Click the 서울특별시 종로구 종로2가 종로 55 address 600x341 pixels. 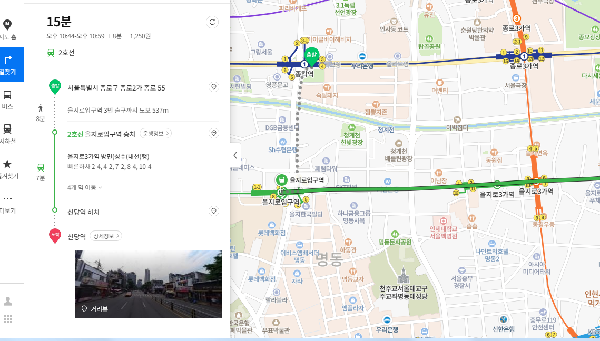[x=116, y=88]
